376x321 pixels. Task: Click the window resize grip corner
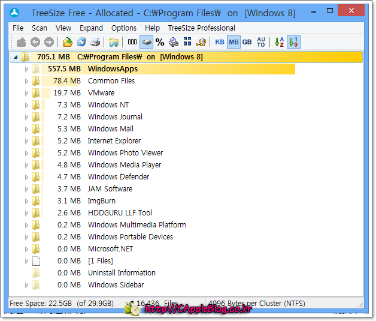click(360, 305)
